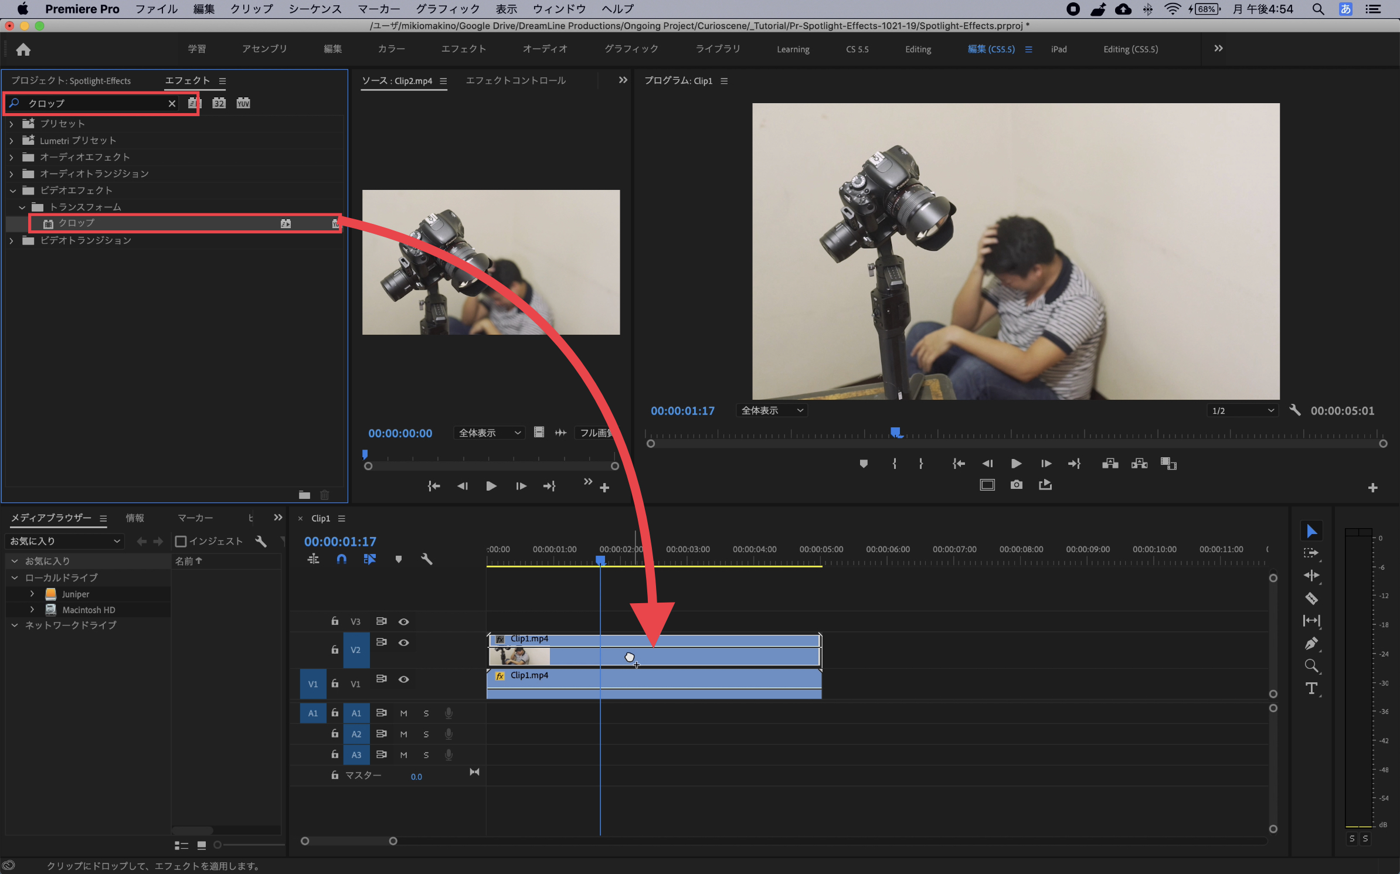Collapse the ビデオエフェクト folder
This screenshot has width=1400, height=874.
tap(12, 191)
